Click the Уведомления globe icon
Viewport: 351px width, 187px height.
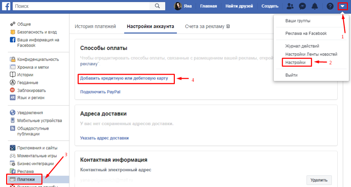(x=13, y=113)
